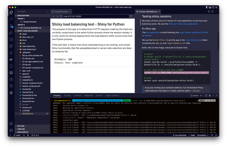227x147 pixels.
Task: Close the Preview README.md editor in Open Editors
Action: [19, 28]
